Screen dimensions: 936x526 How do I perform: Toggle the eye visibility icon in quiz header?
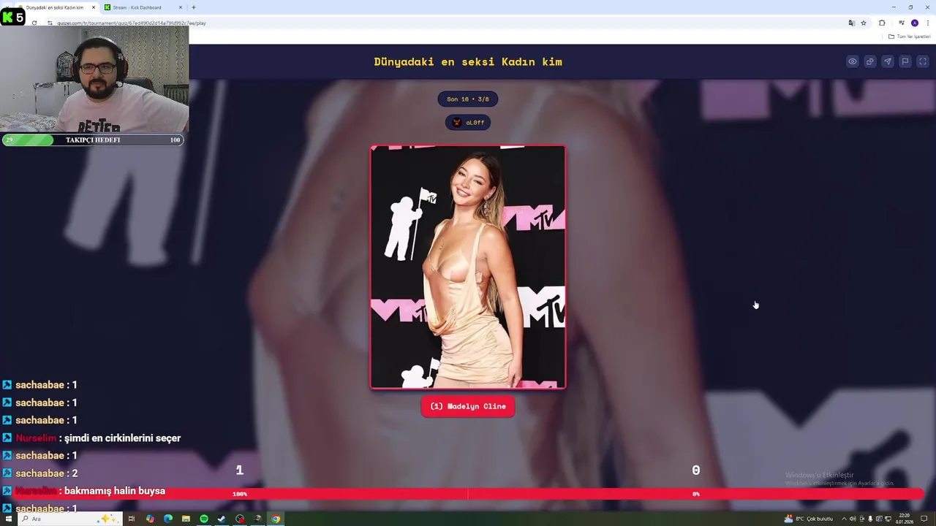tap(853, 62)
